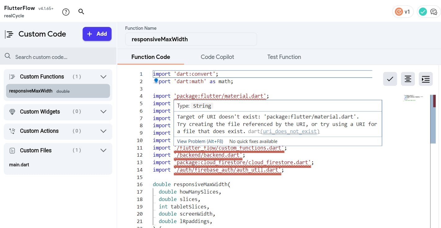Image resolution: width=441 pixels, height=228 pixels.
Task: Open the help question mark icon
Action: (x=66, y=12)
